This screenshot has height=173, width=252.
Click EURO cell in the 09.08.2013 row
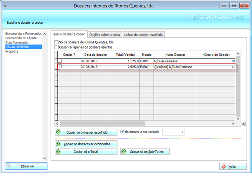(147, 61)
